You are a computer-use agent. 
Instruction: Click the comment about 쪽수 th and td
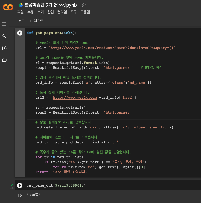pyautogui.click(x=83, y=152)
